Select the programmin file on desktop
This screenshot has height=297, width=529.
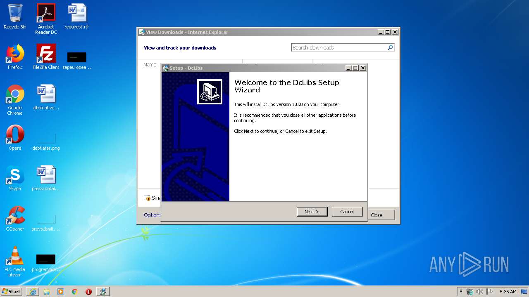[x=46, y=262]
